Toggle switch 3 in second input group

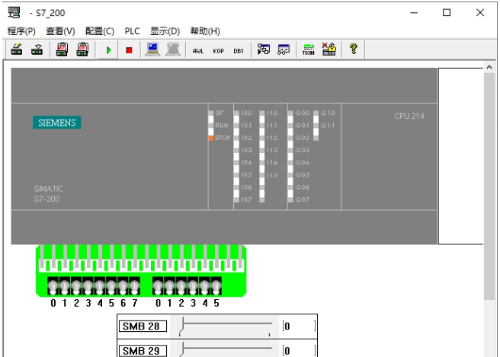pos(193,286)
